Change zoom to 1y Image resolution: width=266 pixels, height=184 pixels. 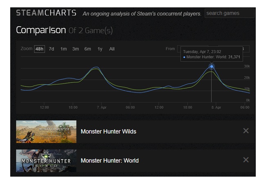click(x=100, y=49)
